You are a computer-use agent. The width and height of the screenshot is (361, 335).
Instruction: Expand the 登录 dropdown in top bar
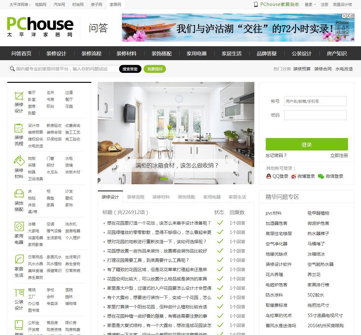click(310, 4)
